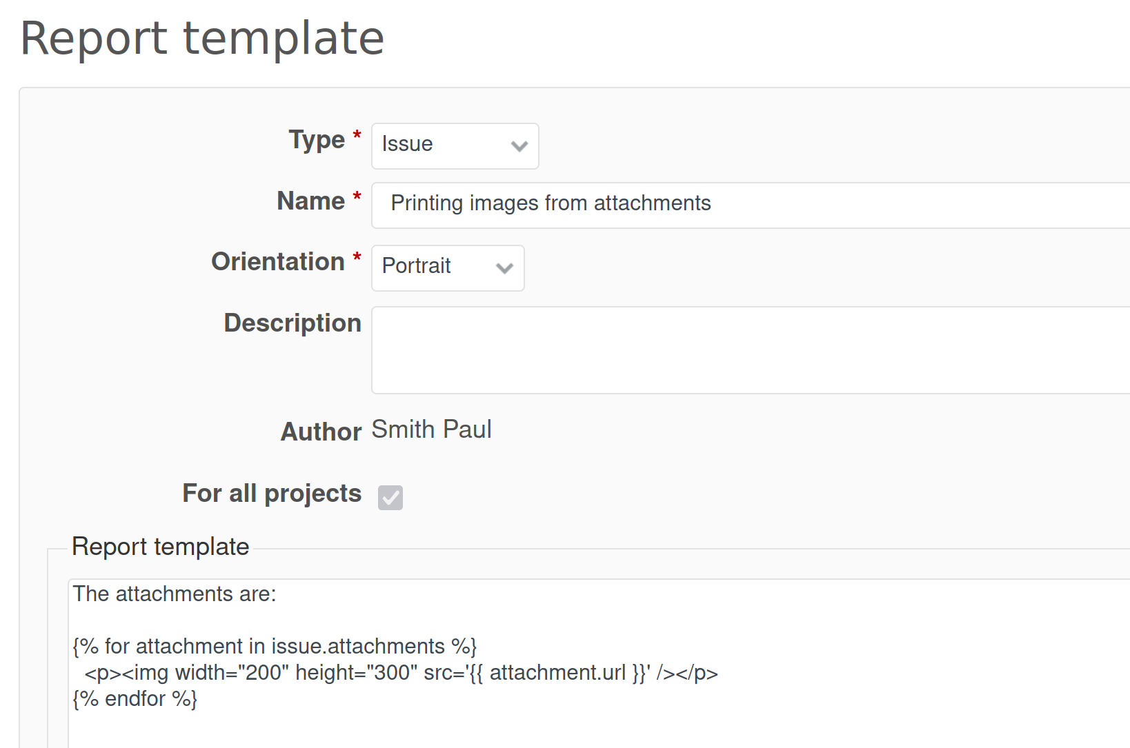Open the Type dropdown showing Issue

[442, 145]
